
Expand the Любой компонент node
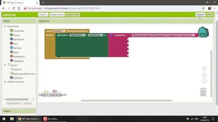tap(5, 82)
